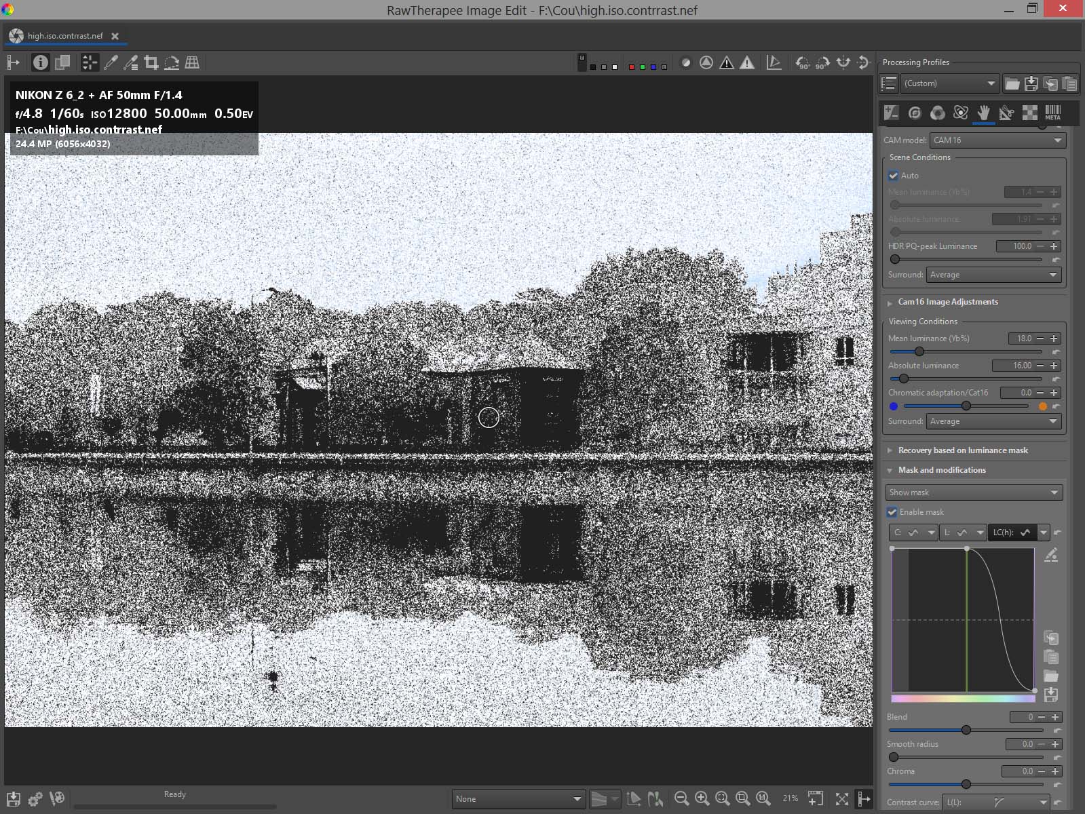Open the Exposure tab icon

pyautogui.click(x=891, y=113)
